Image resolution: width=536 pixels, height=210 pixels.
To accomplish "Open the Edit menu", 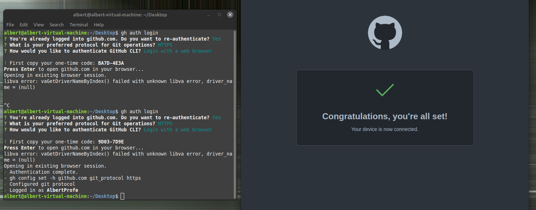I will 24,25.
